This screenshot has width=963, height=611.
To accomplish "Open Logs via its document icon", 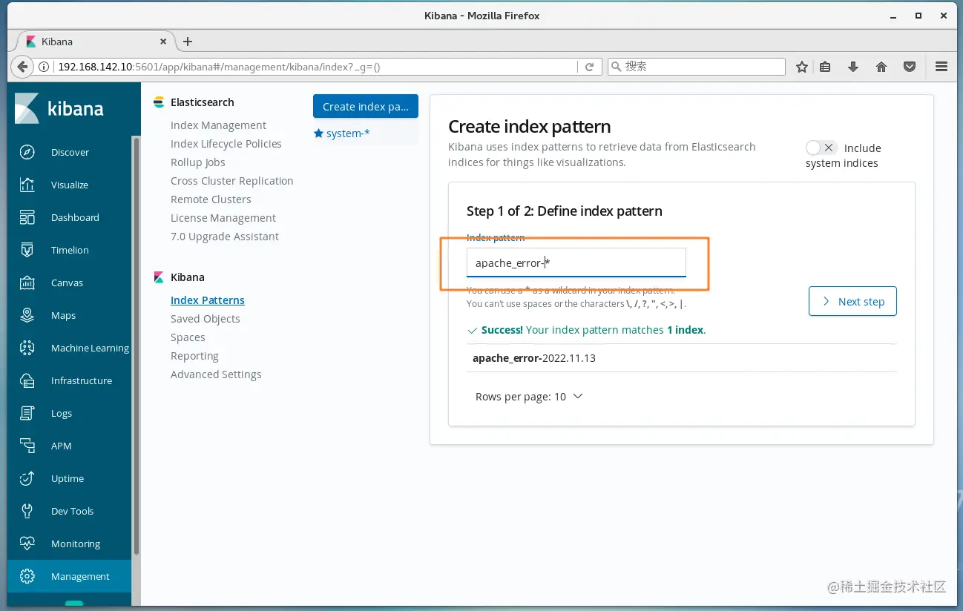I will pyautogui.click(x=27, y=413).
